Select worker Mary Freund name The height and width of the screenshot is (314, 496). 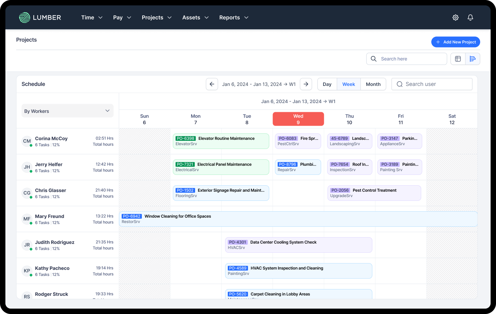tap(50, 216)
